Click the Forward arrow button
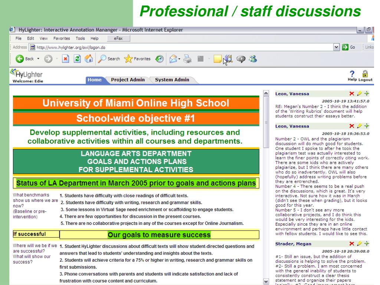Screen dimensions: 380x285 48,59
